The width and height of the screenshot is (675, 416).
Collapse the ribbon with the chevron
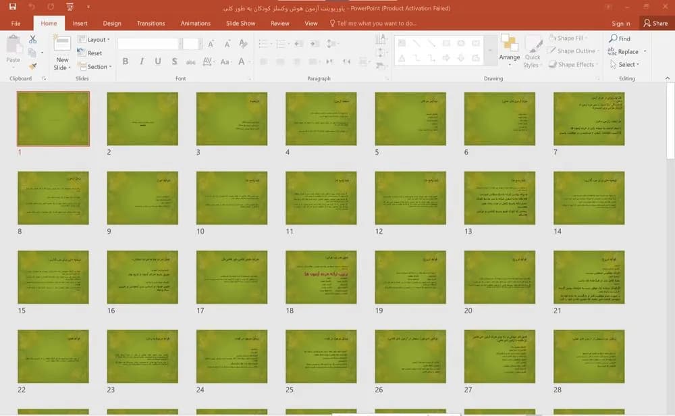pyautogui.click(x=668, y=78)
